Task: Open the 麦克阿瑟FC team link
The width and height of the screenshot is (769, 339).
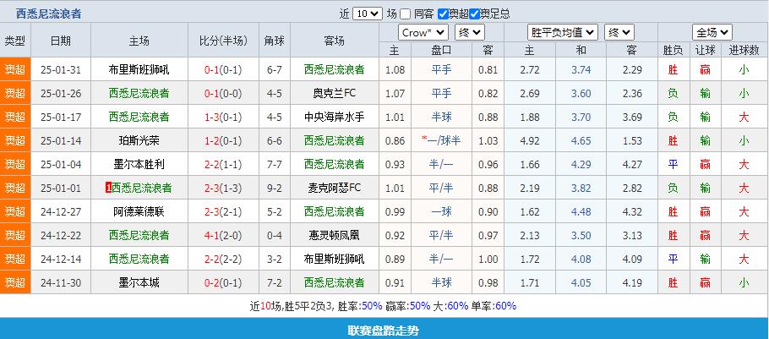Action: tap(334, 188)
